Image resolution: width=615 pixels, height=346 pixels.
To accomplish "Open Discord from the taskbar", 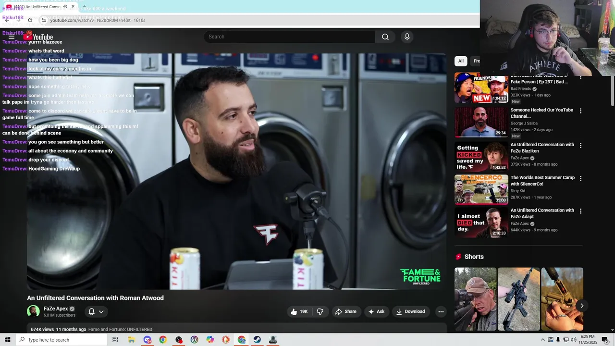I will coord(147,340).
